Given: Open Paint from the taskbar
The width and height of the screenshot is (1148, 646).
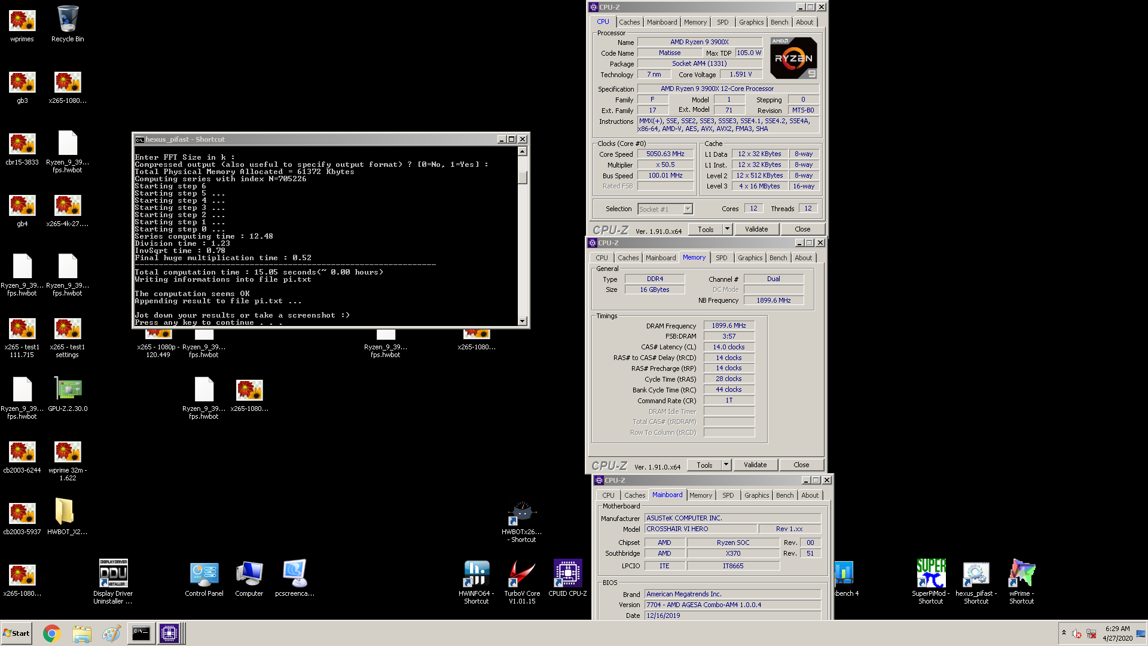Looking at the screenshot, I should tap(111, 633).
